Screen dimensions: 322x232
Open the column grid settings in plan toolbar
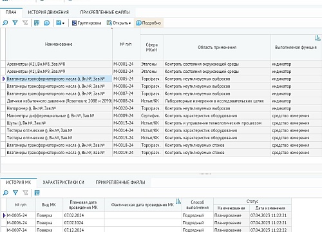pos(37,23)
